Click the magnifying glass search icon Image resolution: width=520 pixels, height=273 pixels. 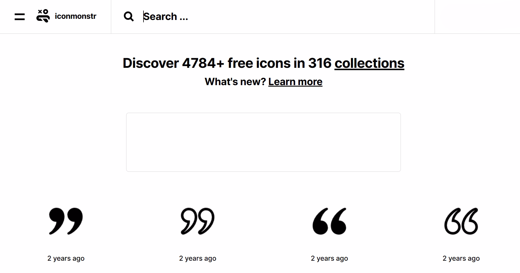tap(128, 16)
